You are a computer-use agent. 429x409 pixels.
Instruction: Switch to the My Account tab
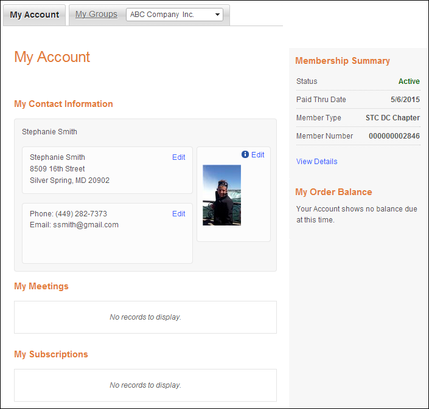(x=35, y=15)
